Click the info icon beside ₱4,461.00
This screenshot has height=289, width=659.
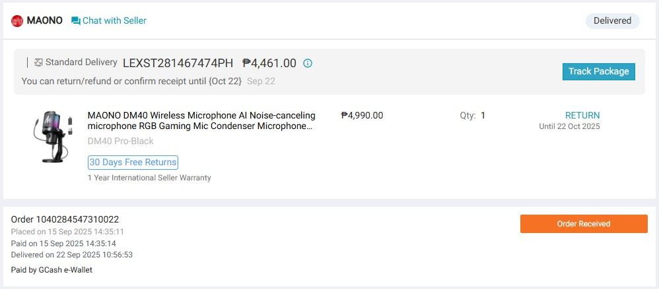click(308, 63)
